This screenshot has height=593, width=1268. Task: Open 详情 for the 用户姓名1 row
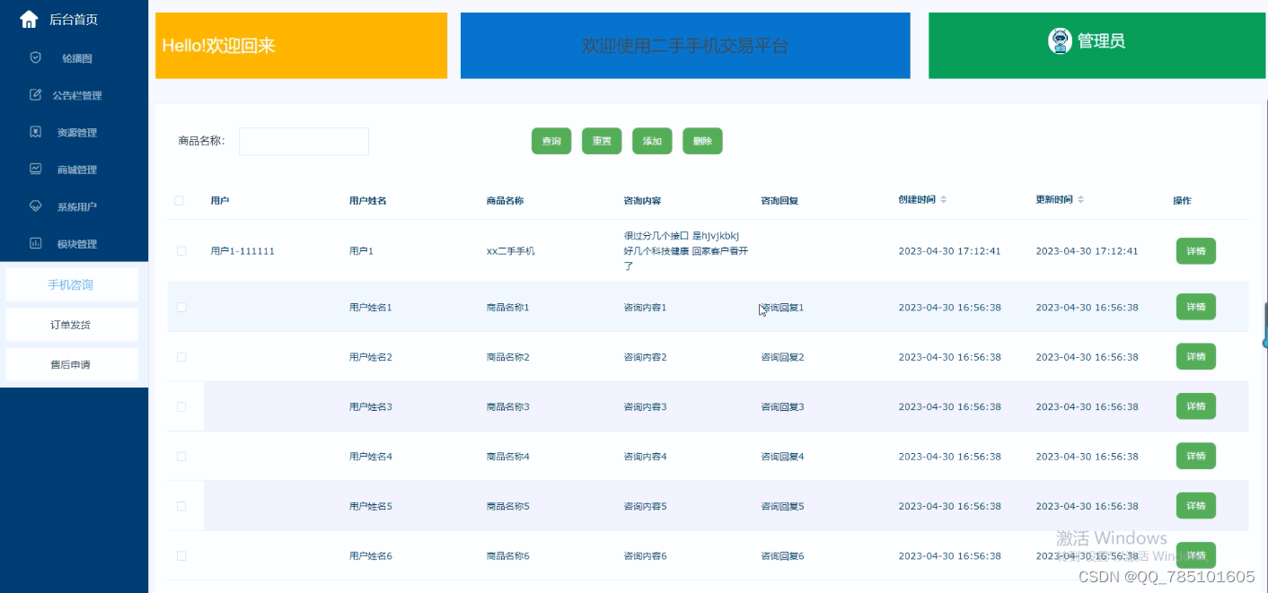1196,307
